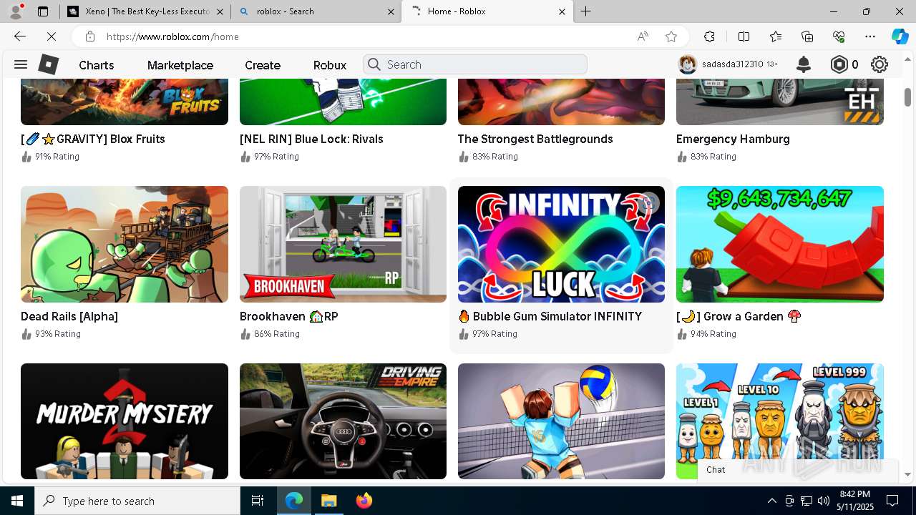Open the Windows notification center
The image size is (916, 515).
pyautogui.click(x=892, y=501)
